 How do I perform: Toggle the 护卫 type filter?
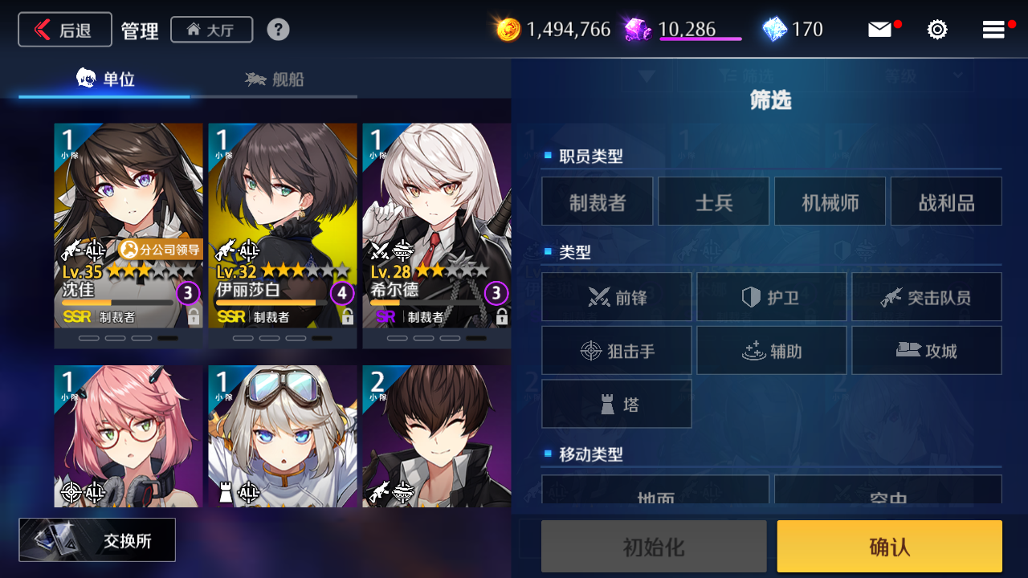tap(771, 298)
